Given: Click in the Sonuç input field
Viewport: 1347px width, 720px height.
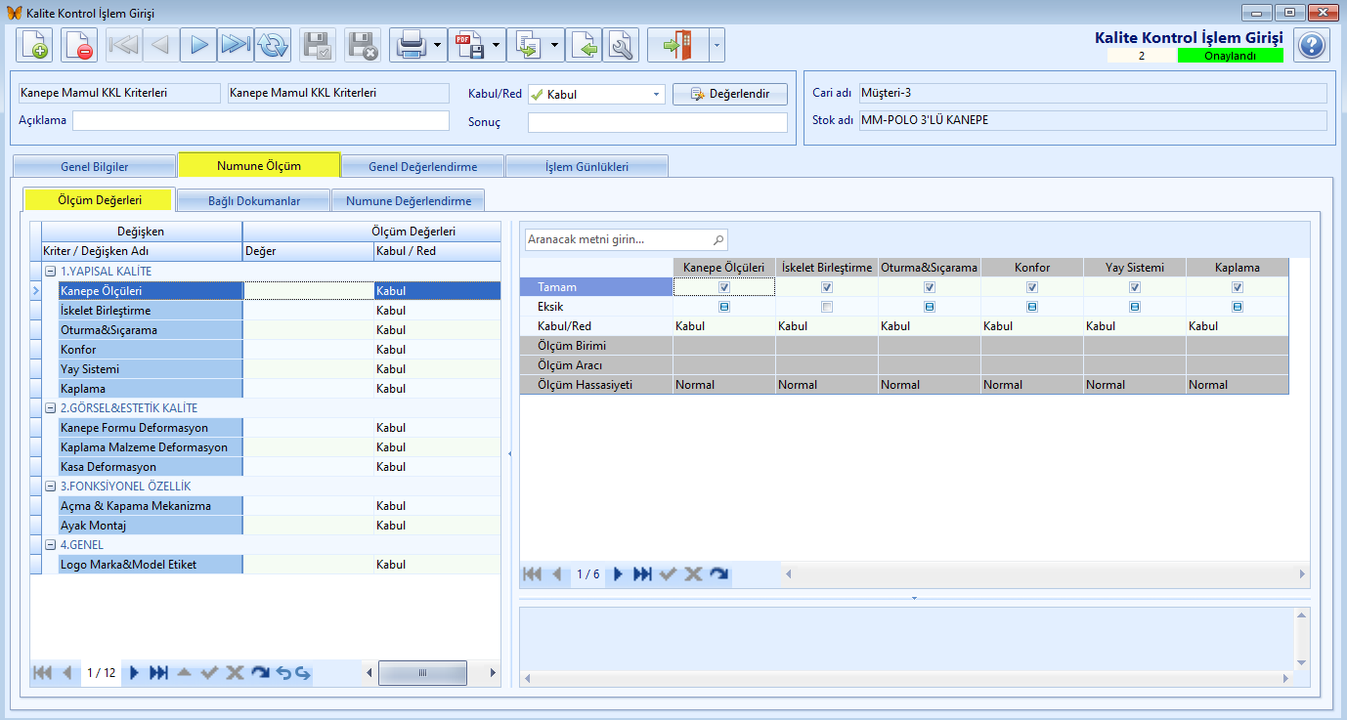Looking at the screenshot, I should point(658,122).
